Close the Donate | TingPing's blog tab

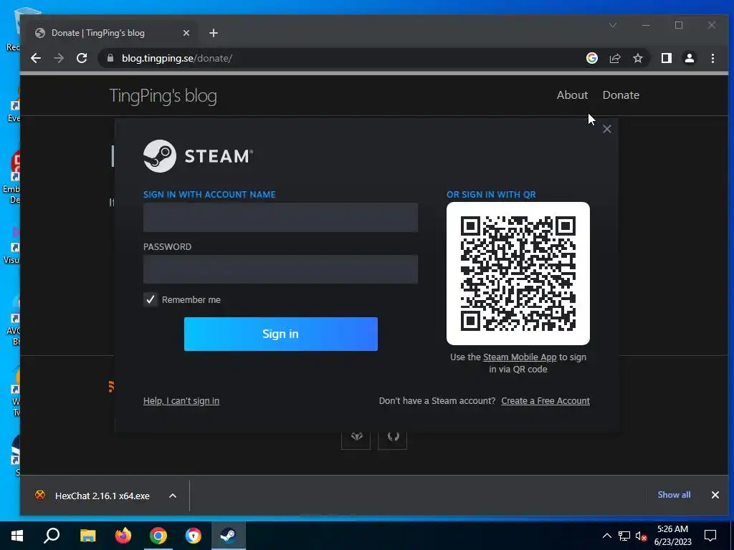pos(186,33)
